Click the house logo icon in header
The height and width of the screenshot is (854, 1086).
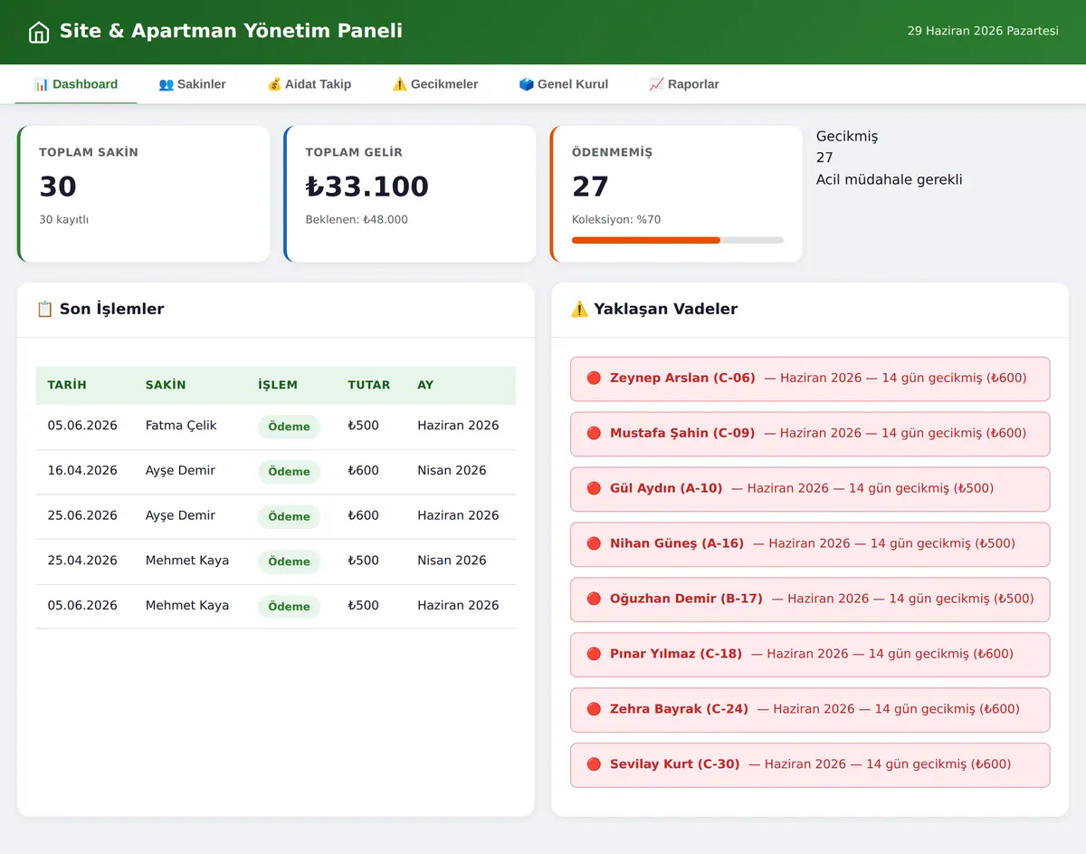click(39, 33)
